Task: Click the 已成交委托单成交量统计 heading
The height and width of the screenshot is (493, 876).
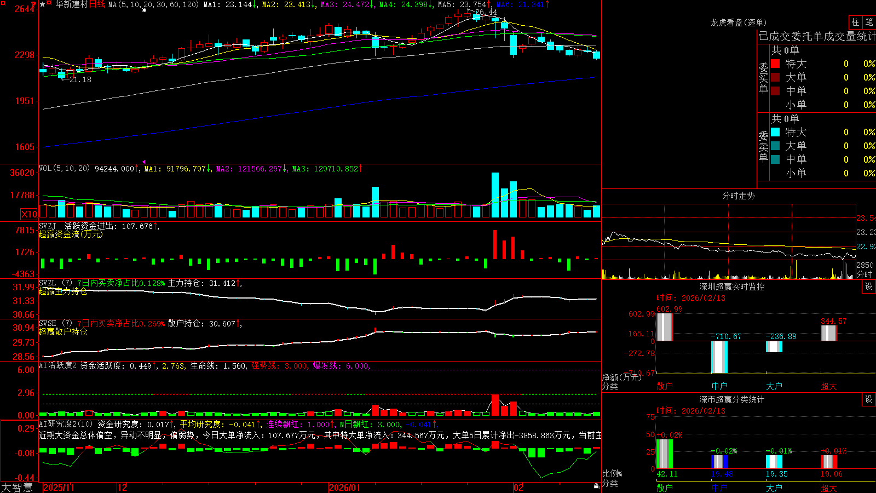Action: [x=817, y=36]
